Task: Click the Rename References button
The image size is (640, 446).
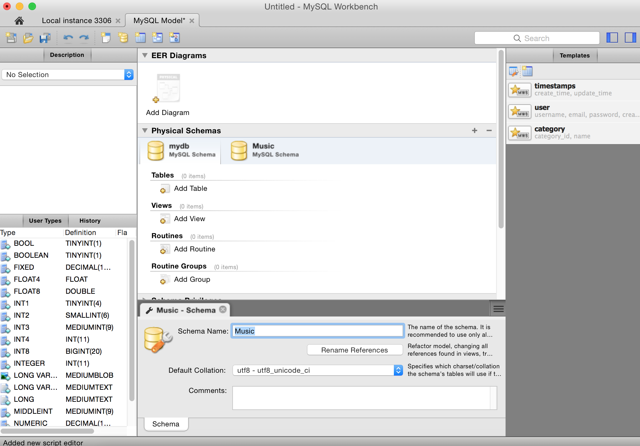Action: point(354,350)
